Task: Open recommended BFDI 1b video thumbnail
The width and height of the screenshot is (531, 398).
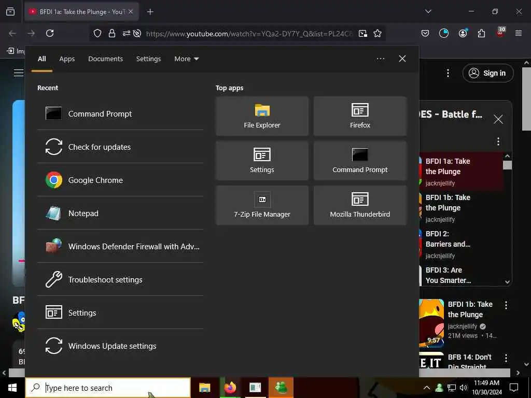Action: pos(431,323)
